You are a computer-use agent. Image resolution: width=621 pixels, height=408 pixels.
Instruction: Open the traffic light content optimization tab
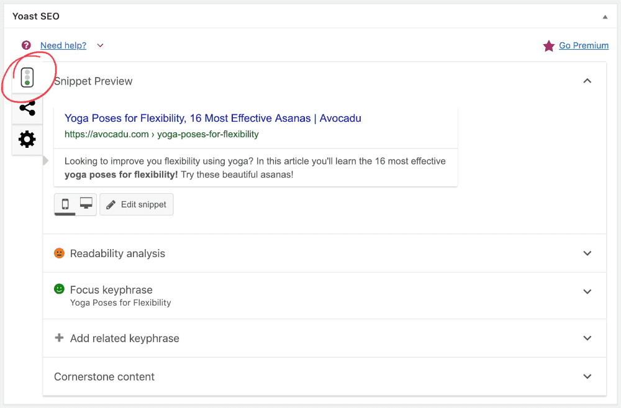point(27,77)
